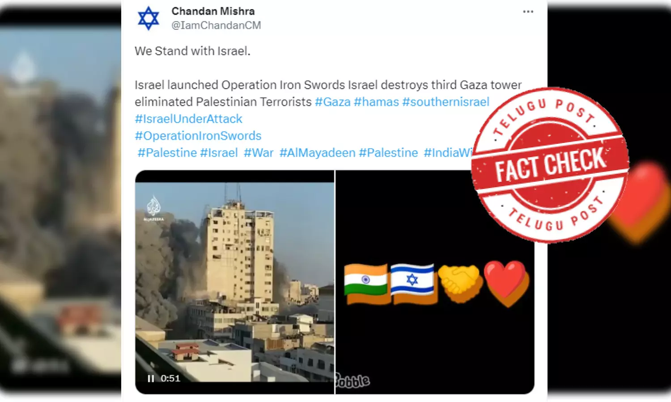This screenshot has width=671, height=402.
Task: Click the Al Jazeera logo watermark
Action: (x=153, y=208)
